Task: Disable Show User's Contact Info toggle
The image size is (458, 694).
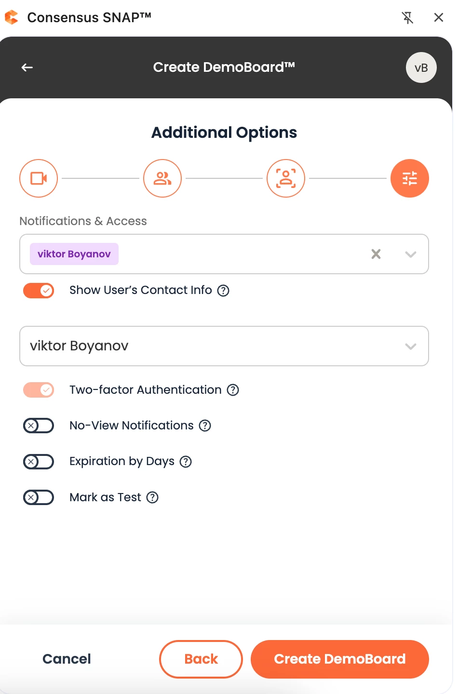Action: [x=39, y=291]
